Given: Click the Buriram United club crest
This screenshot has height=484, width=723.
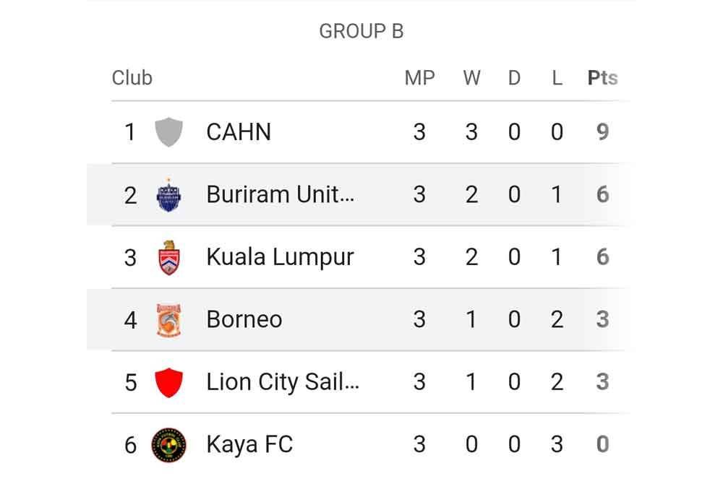Looking at the screenshot, I should coord(169,195).
